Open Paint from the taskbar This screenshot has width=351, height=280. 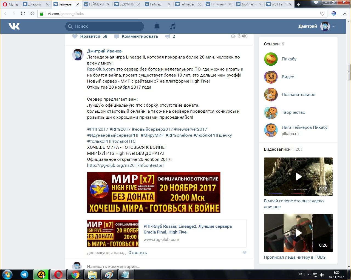(x=109, y=275)
